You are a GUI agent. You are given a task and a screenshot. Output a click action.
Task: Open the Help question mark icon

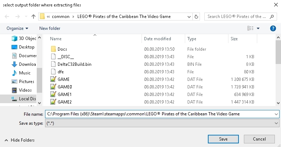pos(273,28)
